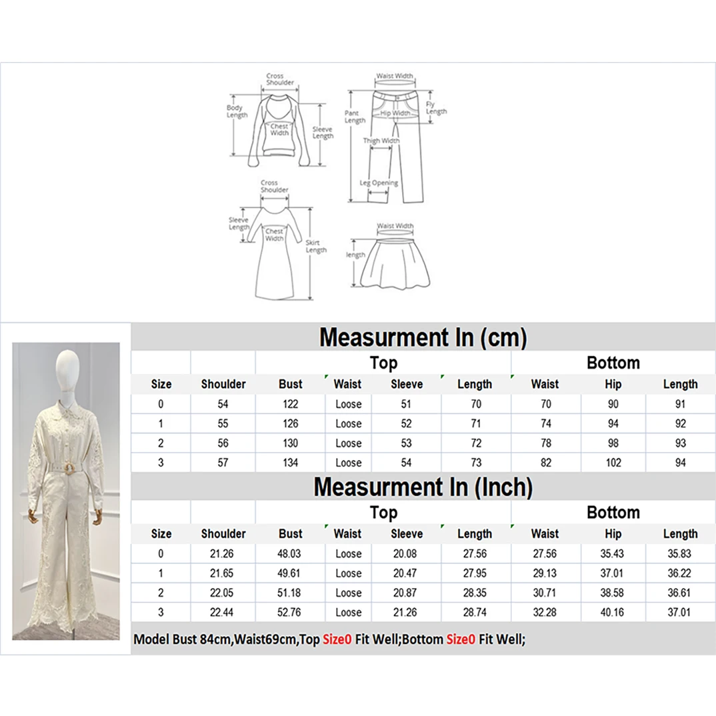716x716 pixels.
Task: Select bust value 122 for size 0
Action: pyautogui.click(x=291, y=404)
